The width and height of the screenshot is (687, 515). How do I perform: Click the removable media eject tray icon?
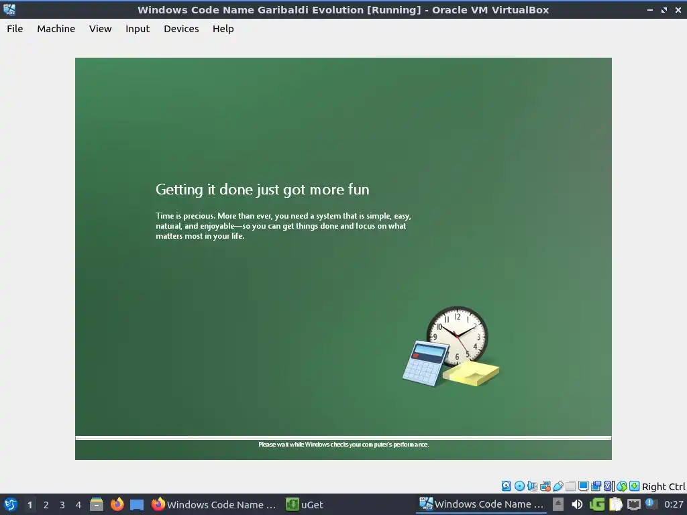558,504
